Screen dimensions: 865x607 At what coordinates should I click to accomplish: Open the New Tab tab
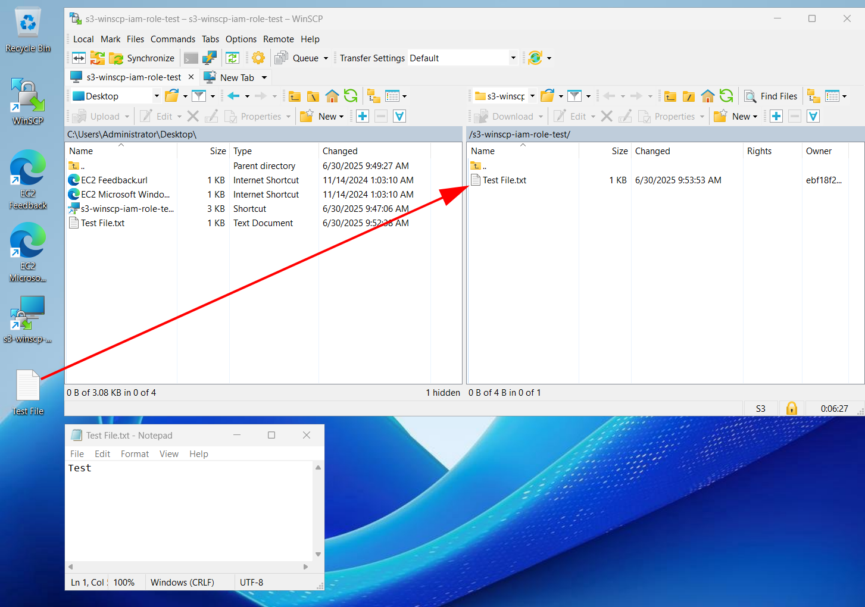pyautogui.click(x=230, y=77)
